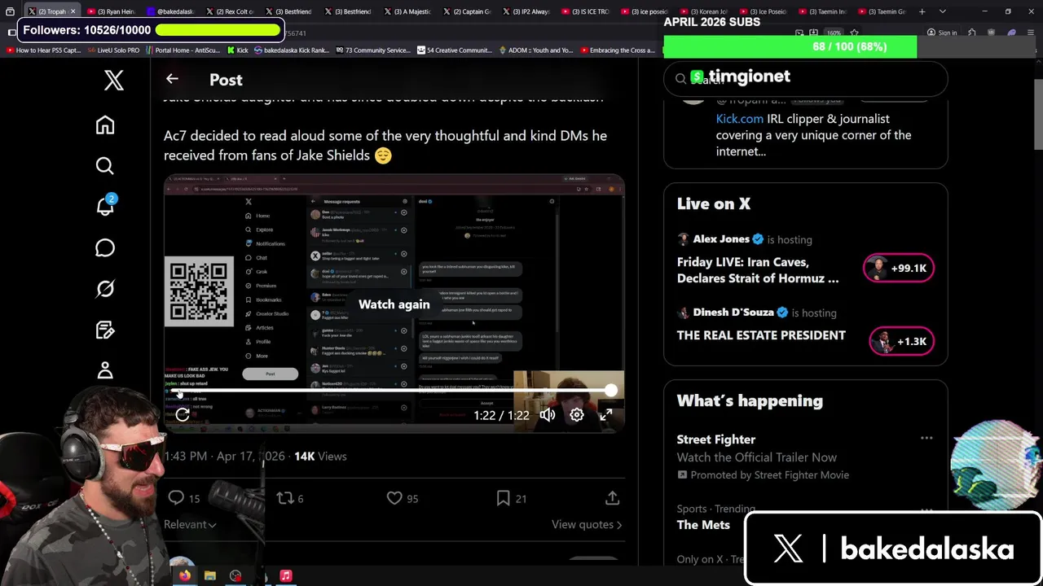Open Firefox from the taskbar
Screen dimensions: 1043x586
coord(185,575)
